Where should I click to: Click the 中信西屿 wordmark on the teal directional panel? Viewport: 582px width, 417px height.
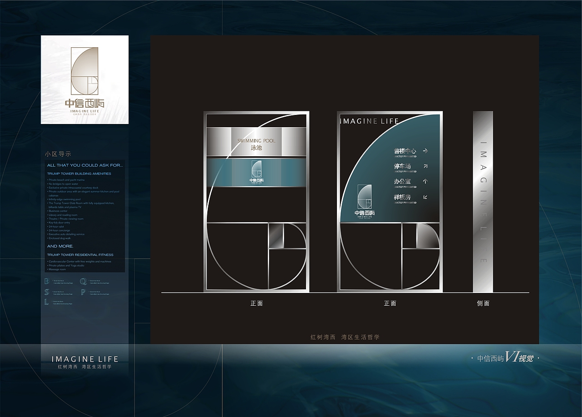[365, 213]
